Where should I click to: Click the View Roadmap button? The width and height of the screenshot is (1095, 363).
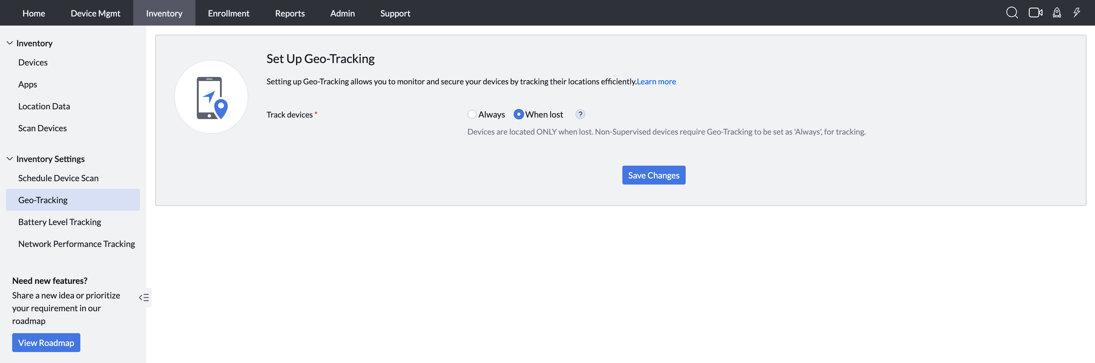tap(46, 343)
